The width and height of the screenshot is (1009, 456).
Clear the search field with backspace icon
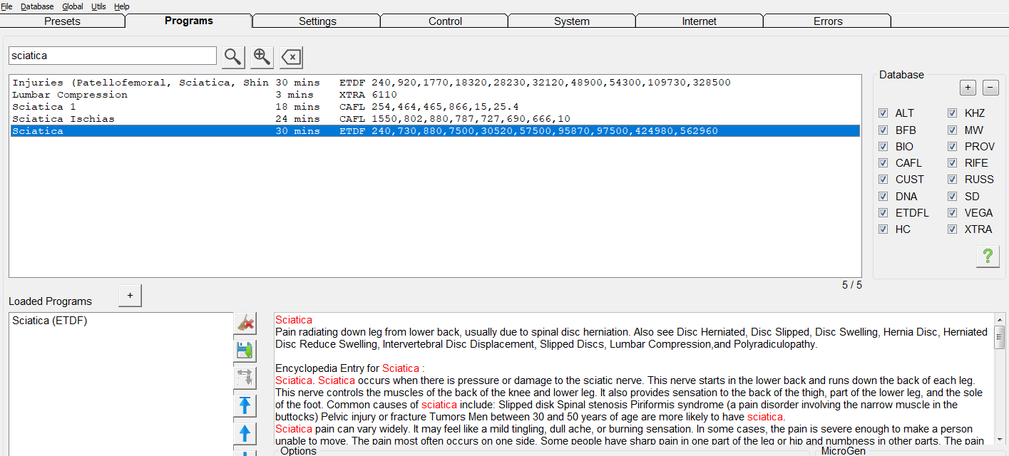pos(291,57)
